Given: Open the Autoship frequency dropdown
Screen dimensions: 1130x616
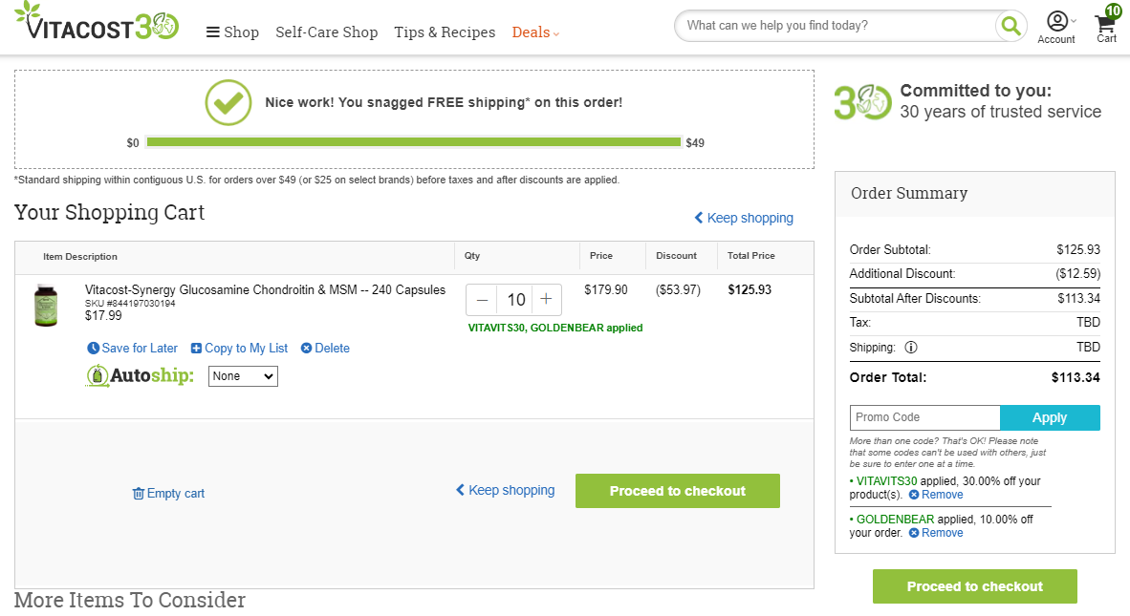Looking at the screenshot, I should click(243, 376).
